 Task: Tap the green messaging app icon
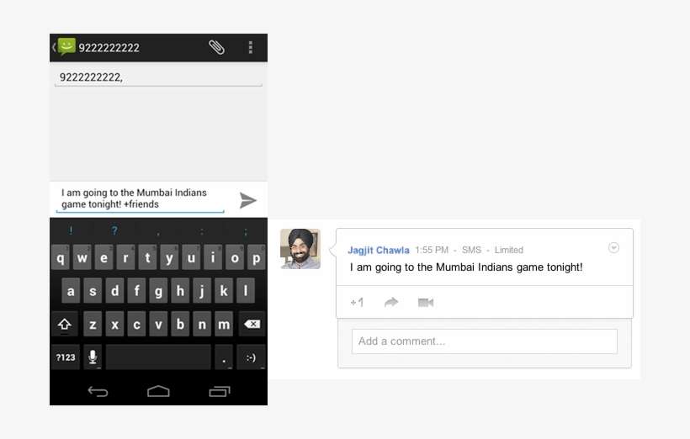(x=66, y=47)
